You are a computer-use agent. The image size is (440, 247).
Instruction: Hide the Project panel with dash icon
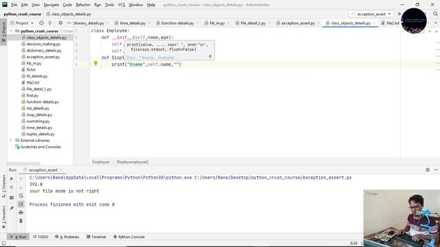coord(69,23)
